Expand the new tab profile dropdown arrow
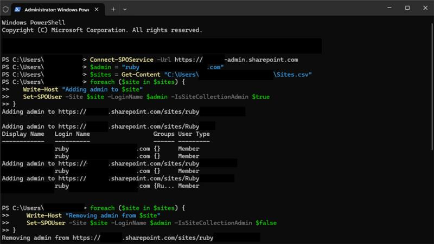The image size is (434, 244). (125, 9)
